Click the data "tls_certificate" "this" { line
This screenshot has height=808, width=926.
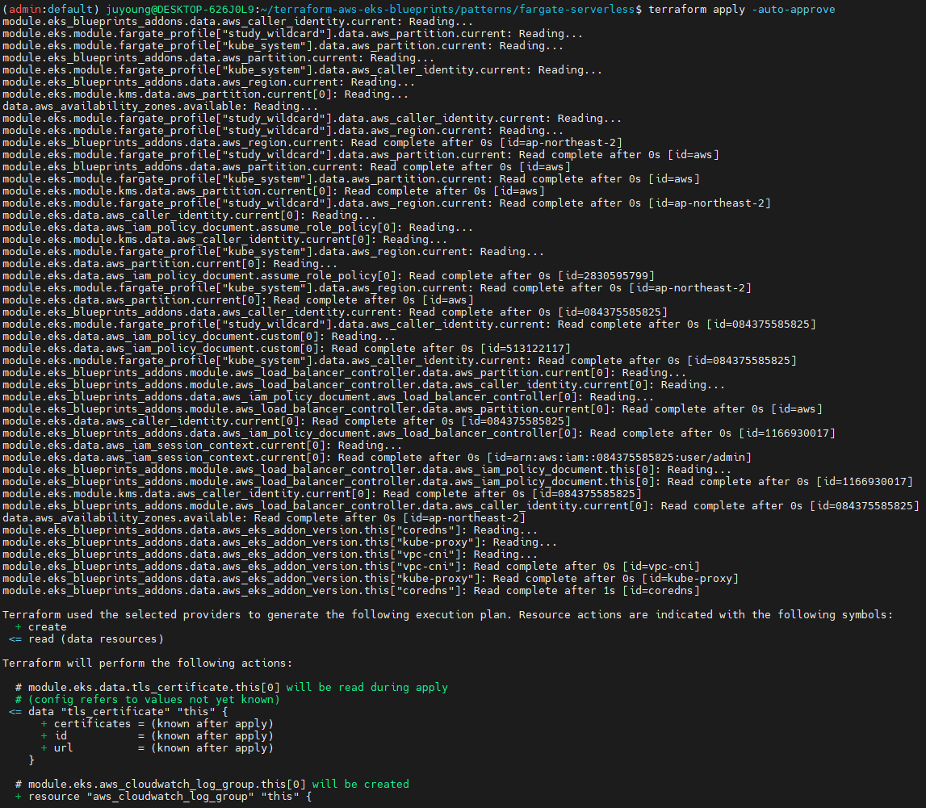(118, 712)
